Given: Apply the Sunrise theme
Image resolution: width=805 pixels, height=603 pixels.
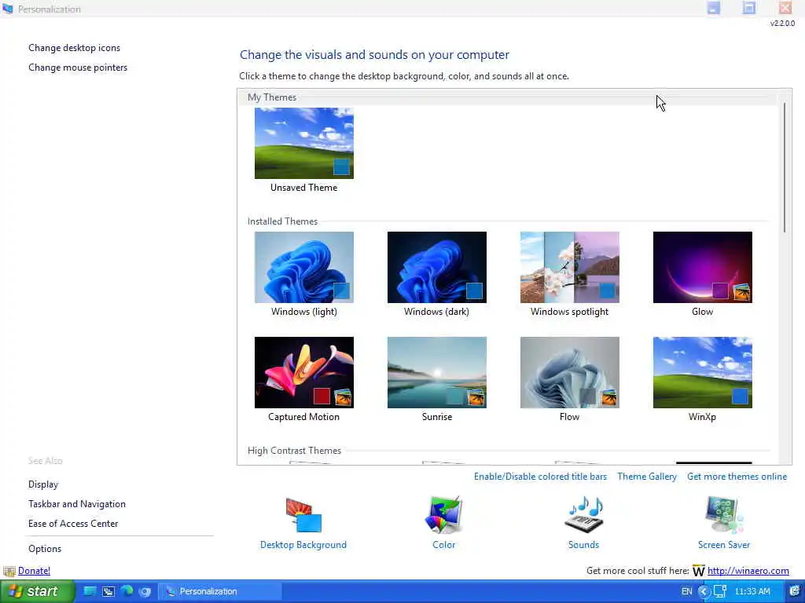Looking at the screenshot, I should [437, 372].
